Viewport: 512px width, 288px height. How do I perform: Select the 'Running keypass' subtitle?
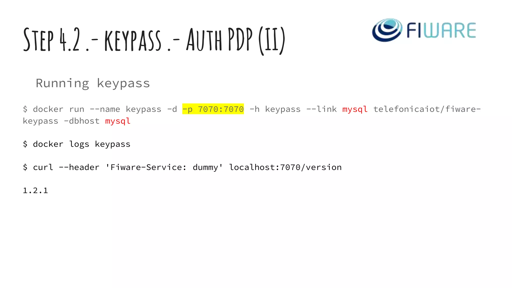tap(93, 83)
